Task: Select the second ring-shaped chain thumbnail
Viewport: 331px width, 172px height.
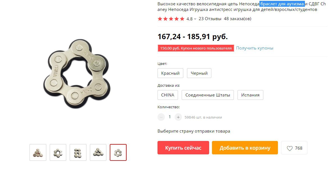Action: click(58, 152)
